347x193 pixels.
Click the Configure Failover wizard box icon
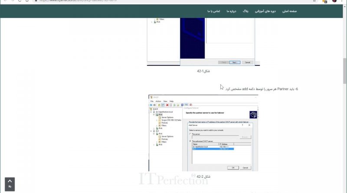coord(253,114)
